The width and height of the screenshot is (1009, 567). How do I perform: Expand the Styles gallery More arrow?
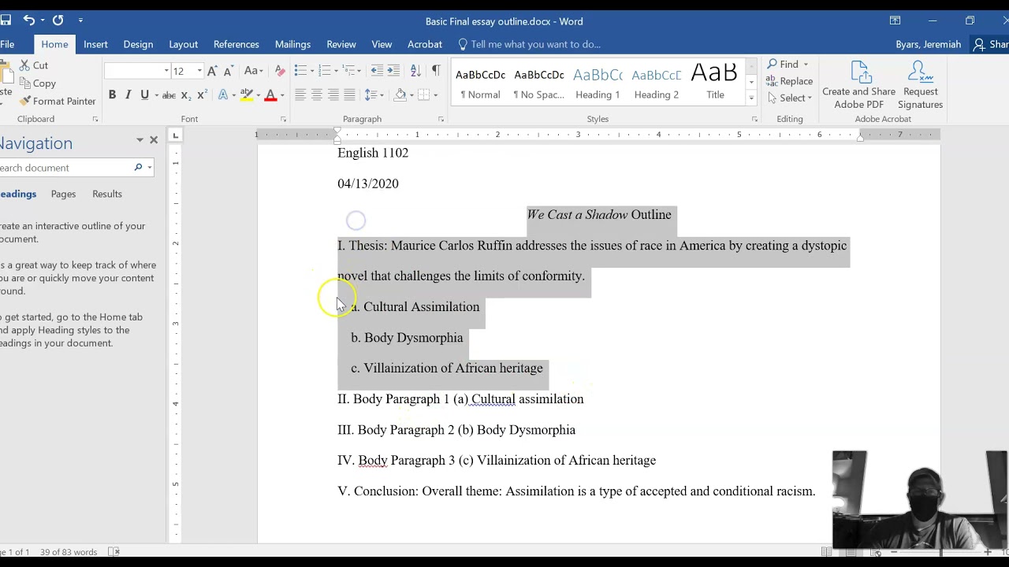tap(751, 98)
